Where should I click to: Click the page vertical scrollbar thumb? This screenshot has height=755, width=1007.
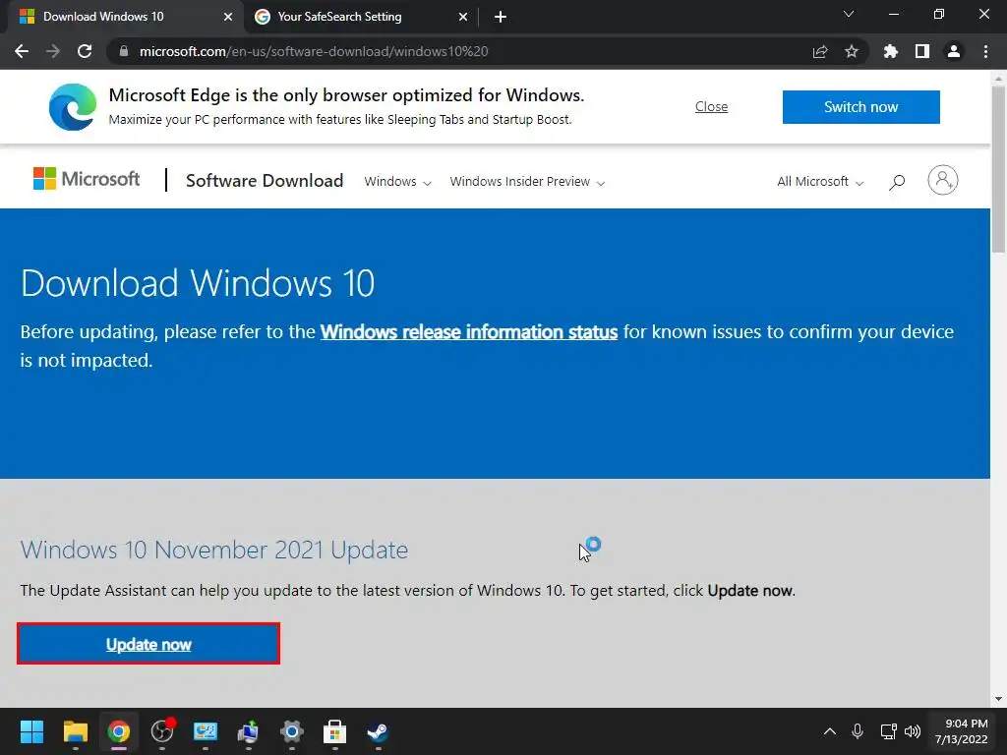[998, 169]
